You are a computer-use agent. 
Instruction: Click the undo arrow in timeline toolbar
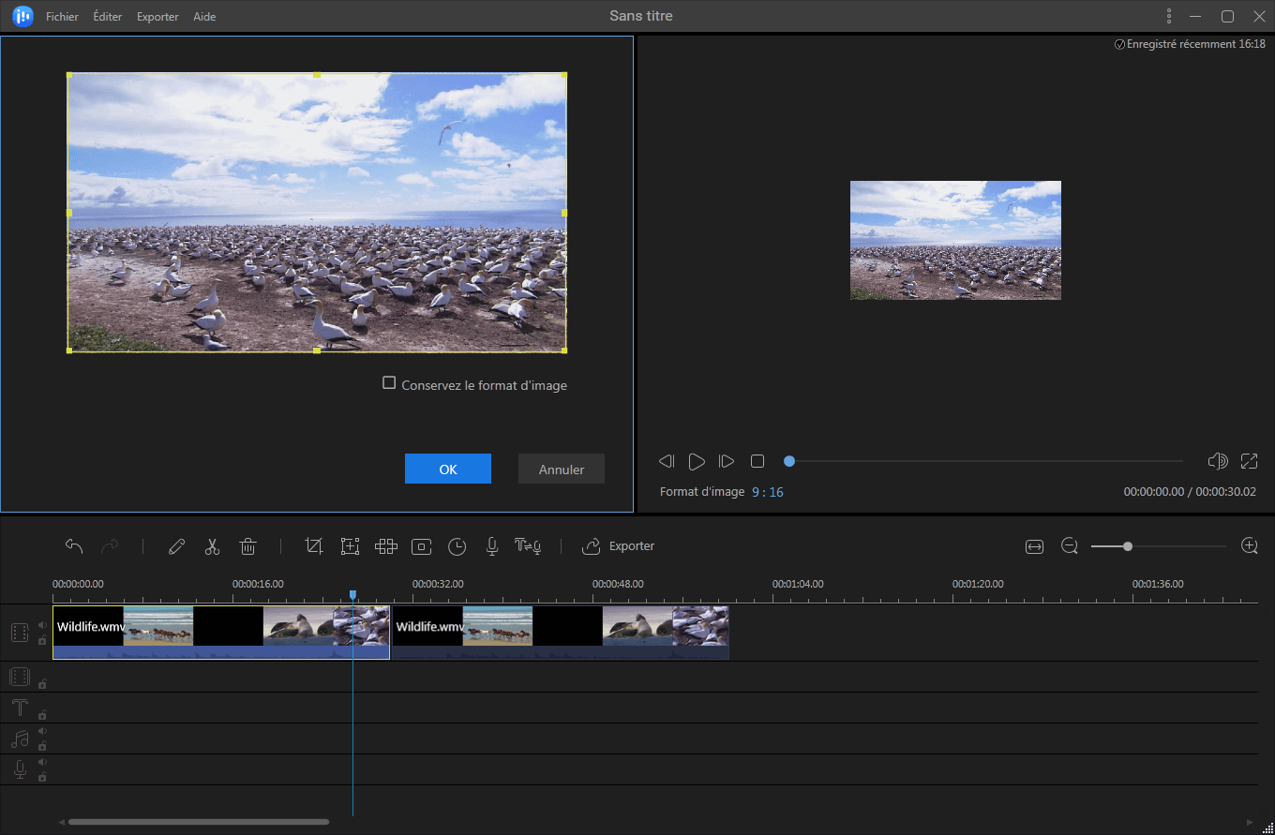pyautogui.click(x=74, y=546)
